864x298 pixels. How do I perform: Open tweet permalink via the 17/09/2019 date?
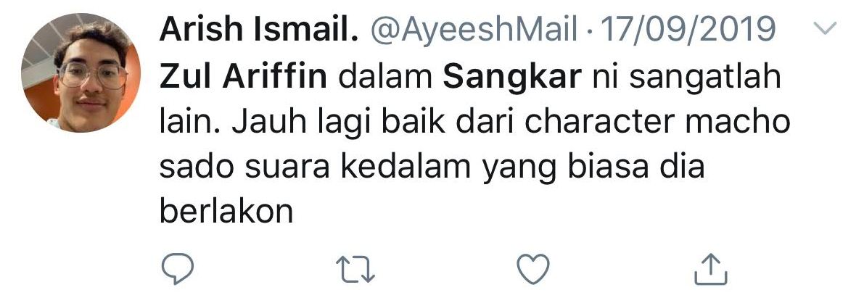click(687, 30)
